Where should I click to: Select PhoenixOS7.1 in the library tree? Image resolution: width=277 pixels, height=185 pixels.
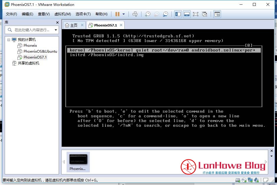coord(35,57)
